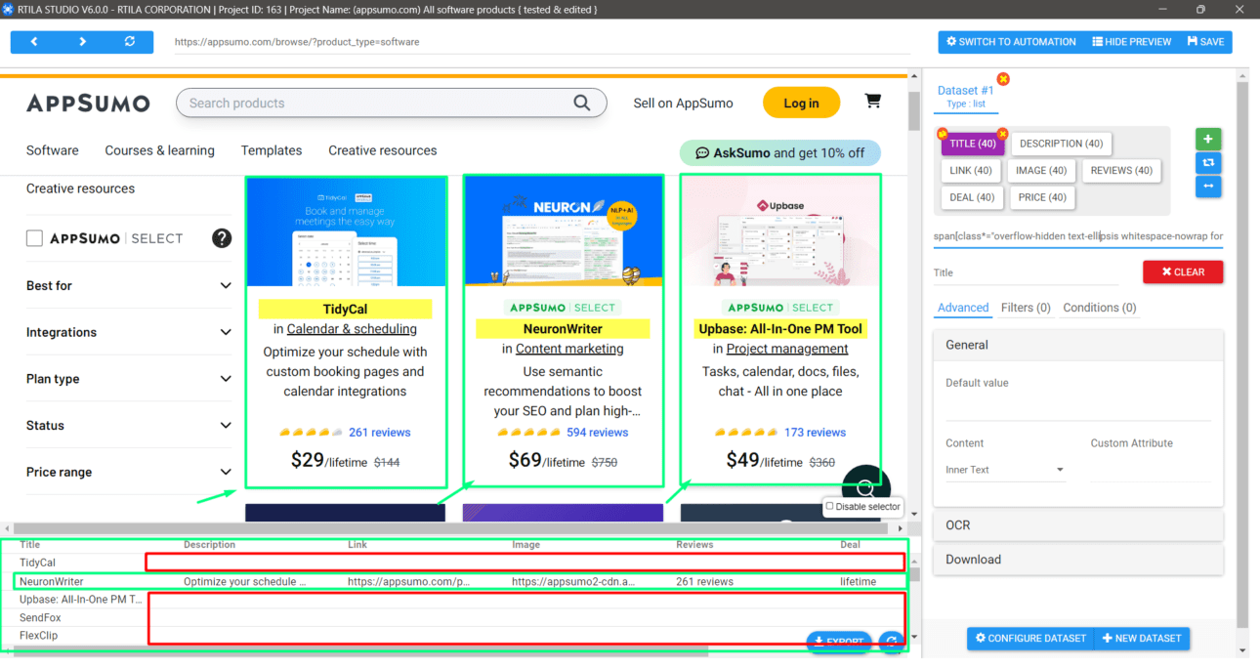Viewport: 1260px width, 668px height.
Task: Collapse the General section header
Action: coord(1078,345)
